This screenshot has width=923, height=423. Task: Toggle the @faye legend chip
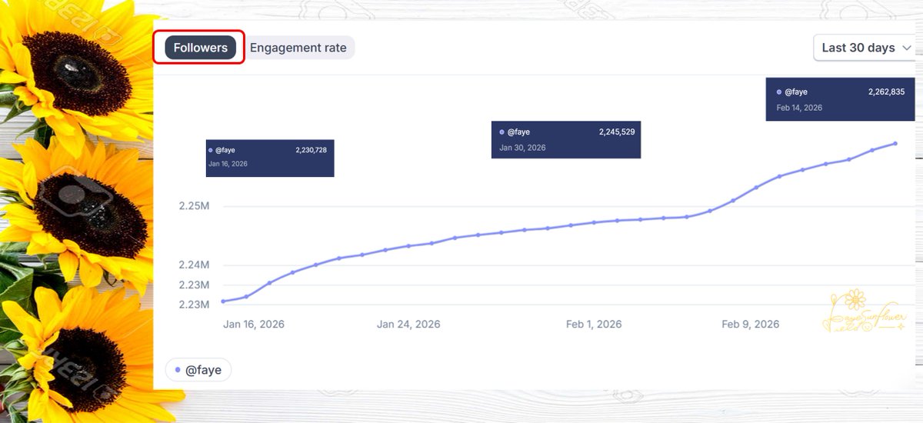[x=198, y=370]
